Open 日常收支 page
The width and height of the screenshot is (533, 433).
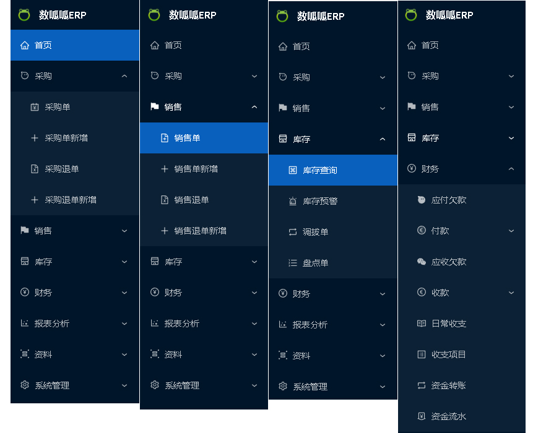tap(462, 324)
